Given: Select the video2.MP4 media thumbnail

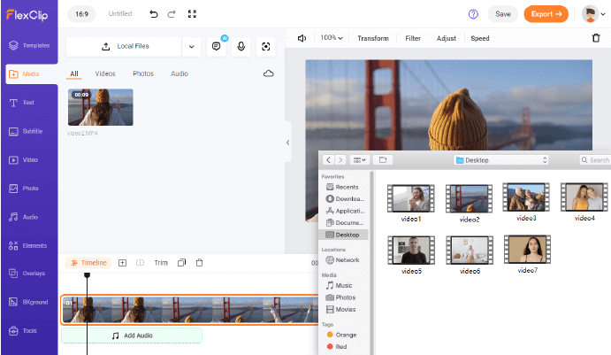Looking at the screenshot, I should click(101, 107).
